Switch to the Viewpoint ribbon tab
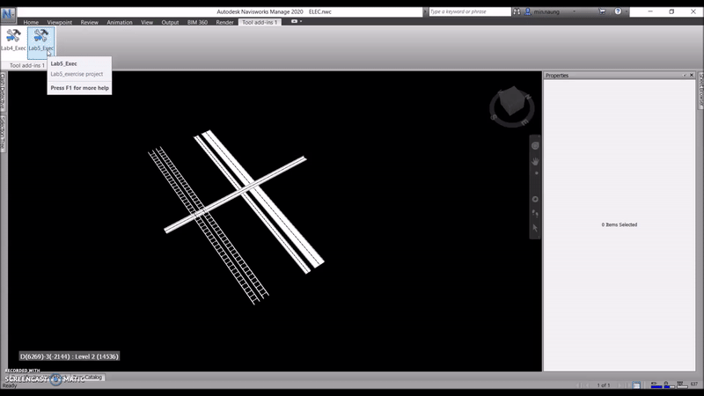704x396 pixels. click(x=60, y=22)
